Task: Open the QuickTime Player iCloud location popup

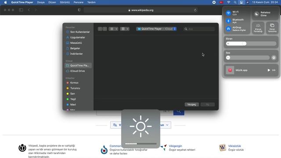Action: pyautogui.click(x=156, y=29)
